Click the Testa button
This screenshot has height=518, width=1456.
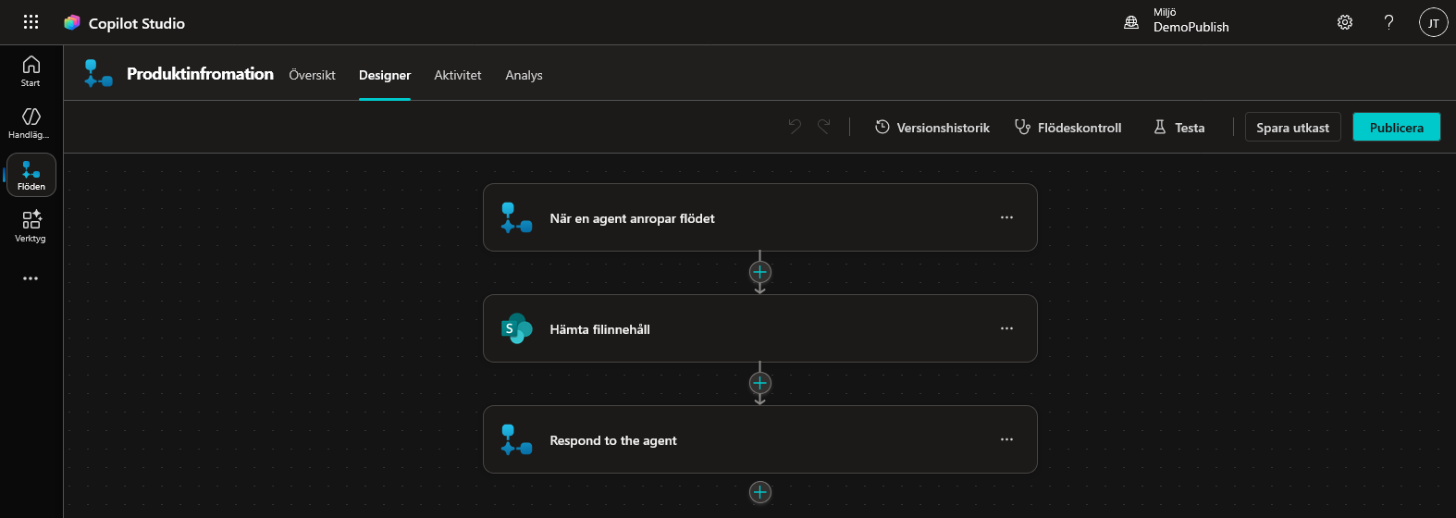click(1179, 128)
